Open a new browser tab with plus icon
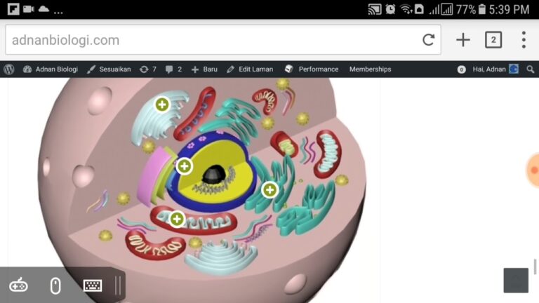Screen dimensions: 539x303 (x=463, y=40)
